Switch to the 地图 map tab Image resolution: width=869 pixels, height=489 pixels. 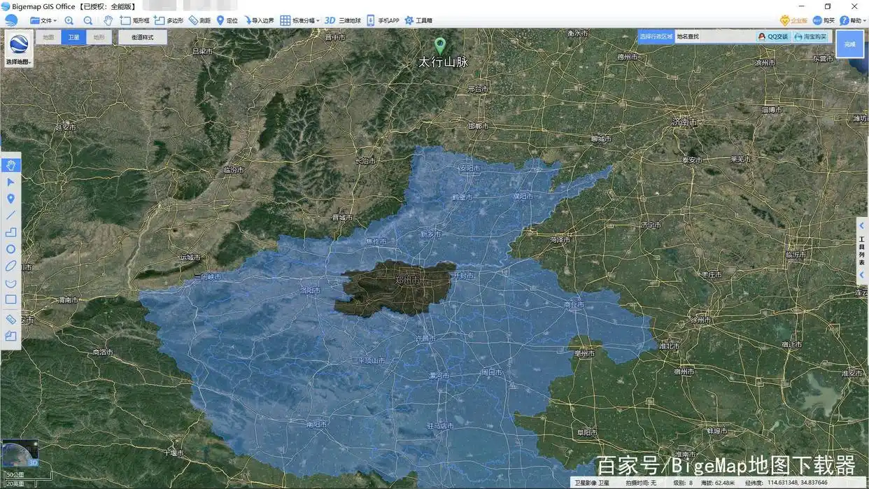point(48,37)
